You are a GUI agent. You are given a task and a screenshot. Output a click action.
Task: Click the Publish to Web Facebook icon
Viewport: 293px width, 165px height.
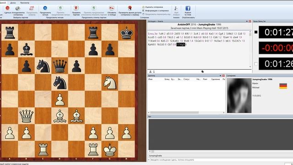188,8
